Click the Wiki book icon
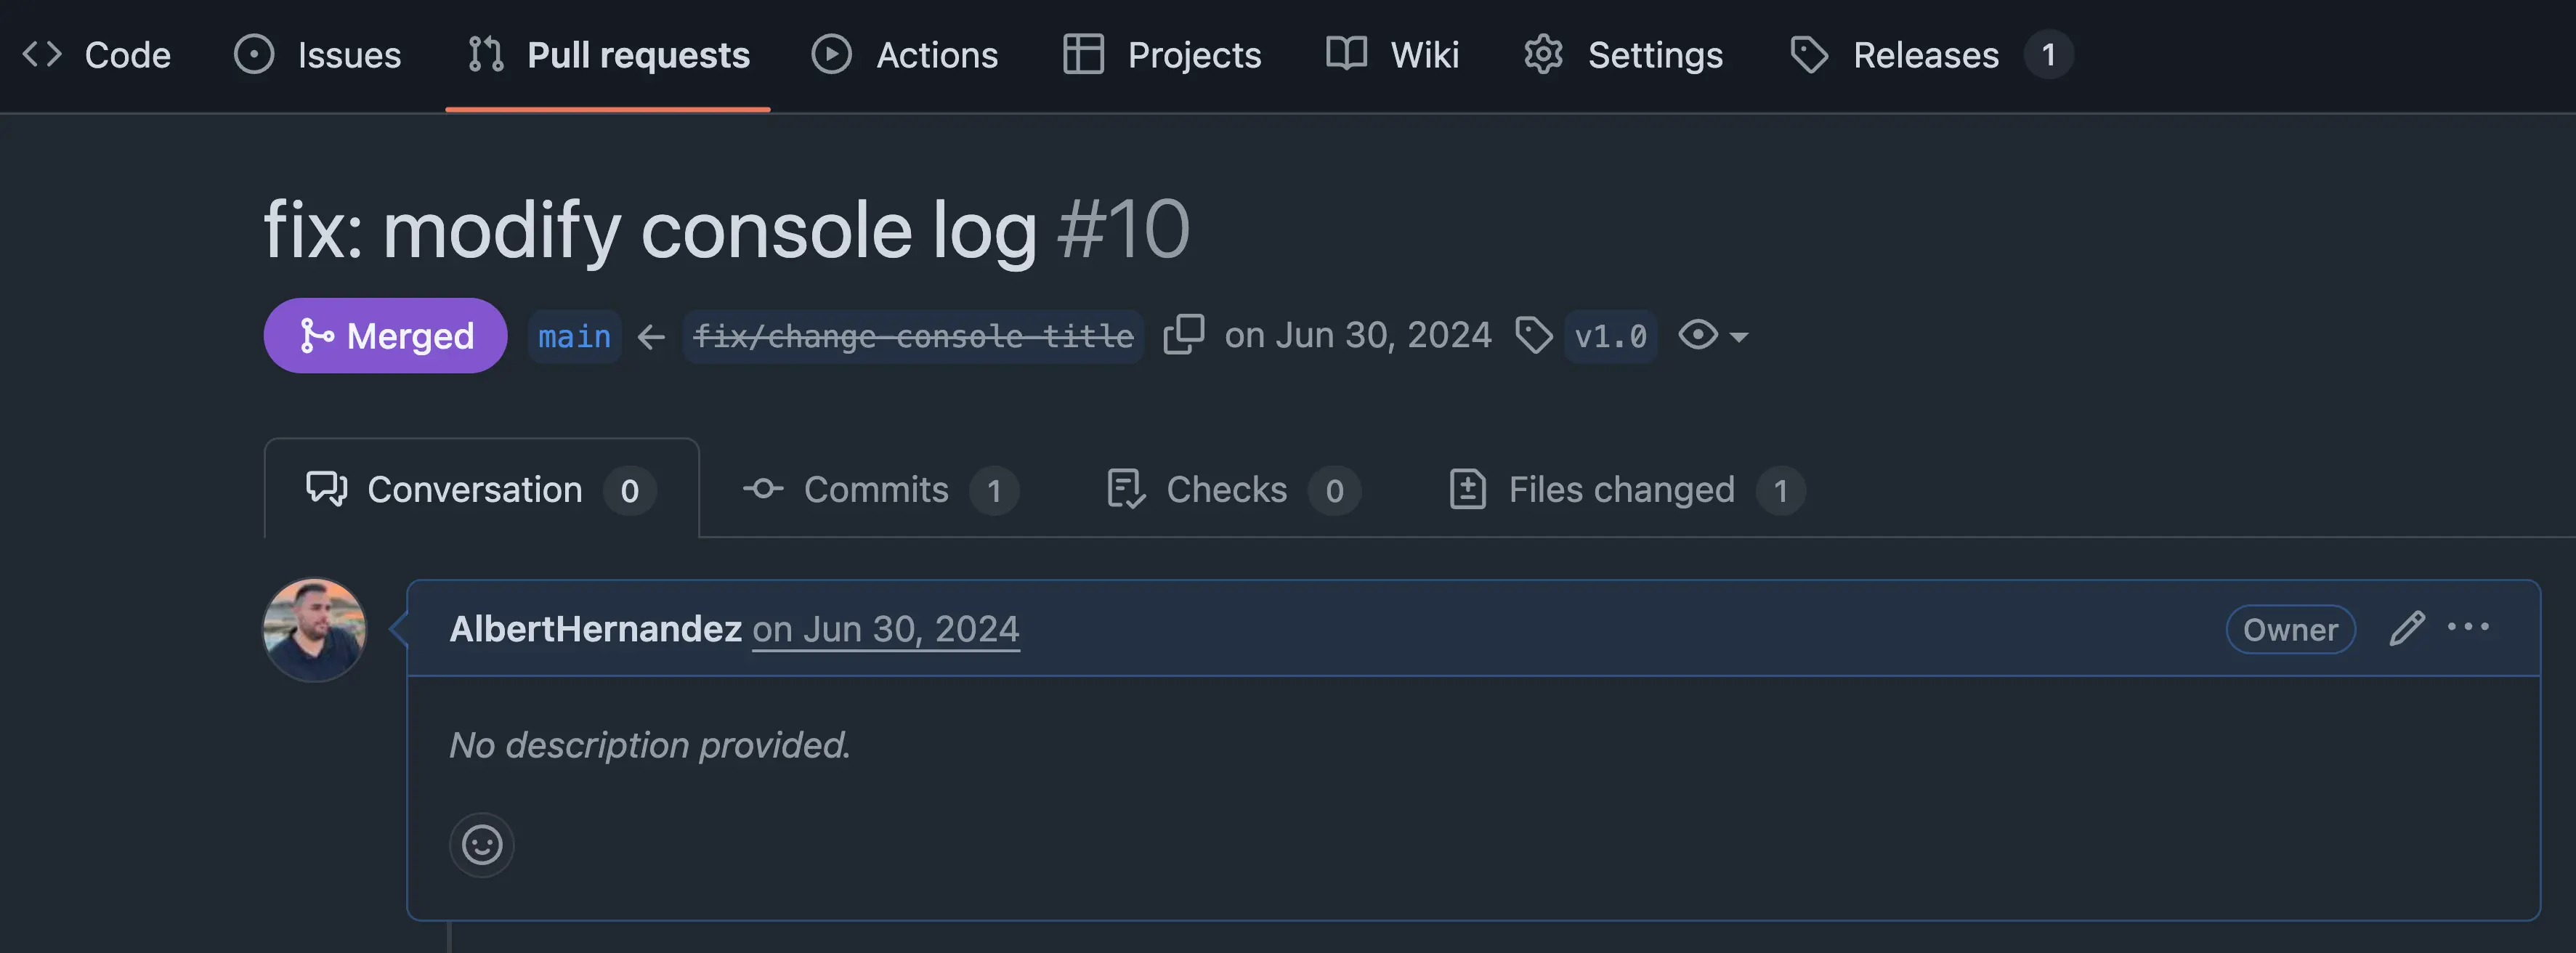 (1346, 55)
